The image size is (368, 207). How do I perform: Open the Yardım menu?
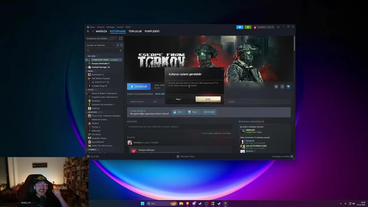(128, 27)
